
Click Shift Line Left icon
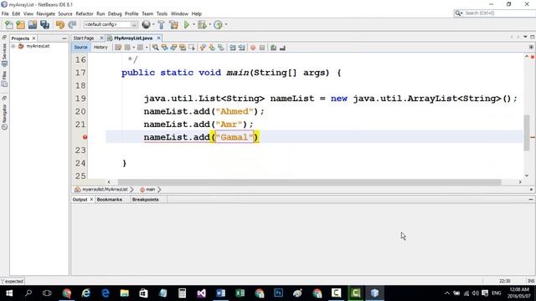click(233, 48)
